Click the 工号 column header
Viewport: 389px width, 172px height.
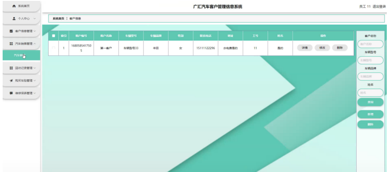tap(255, 36)
